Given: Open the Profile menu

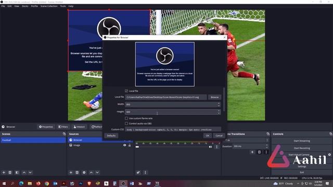Looking at the screenshot, I should 34,6.
